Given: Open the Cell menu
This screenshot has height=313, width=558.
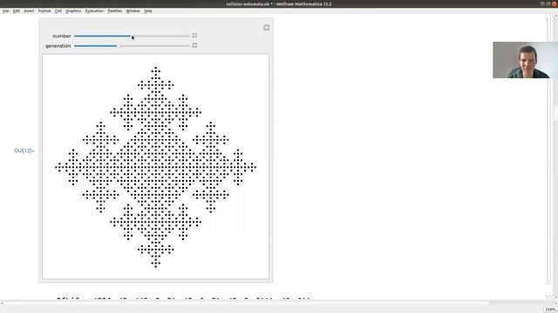Looking at the screenshot, I should click(x=58, y=11).
